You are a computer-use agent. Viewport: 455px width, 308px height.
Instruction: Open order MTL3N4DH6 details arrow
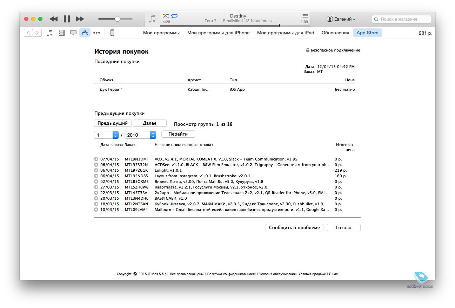(96, 198)
